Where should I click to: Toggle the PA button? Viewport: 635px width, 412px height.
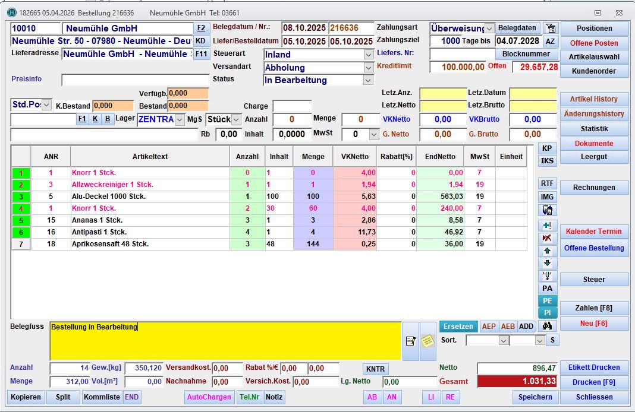[547, 289]
